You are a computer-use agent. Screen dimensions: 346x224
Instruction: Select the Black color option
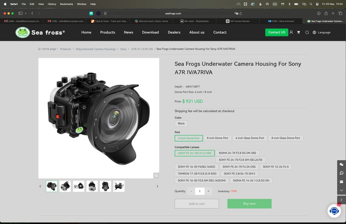[x=181, y=123]
